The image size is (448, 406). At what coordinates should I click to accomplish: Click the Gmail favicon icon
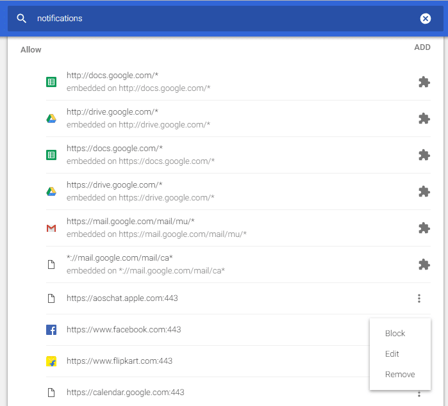click(x=51, y=228)
